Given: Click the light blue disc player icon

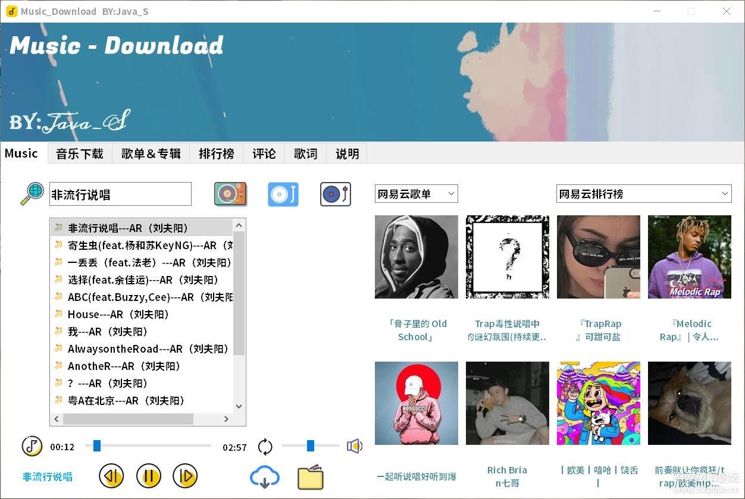Looking at the screenshot, I should pyautogui.click(x=283, y=194).
